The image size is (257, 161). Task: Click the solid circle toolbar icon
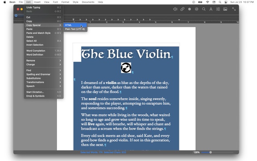tap(190, 9)
